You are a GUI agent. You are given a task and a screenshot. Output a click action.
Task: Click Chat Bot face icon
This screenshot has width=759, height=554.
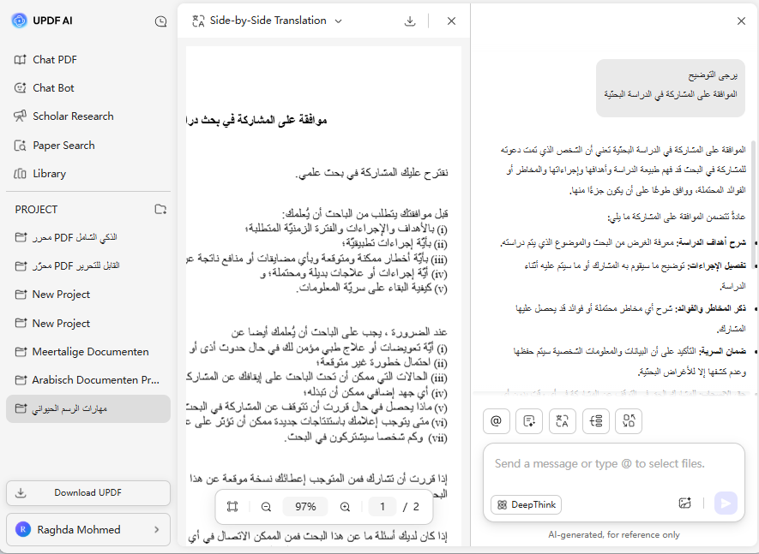[20, 88]
